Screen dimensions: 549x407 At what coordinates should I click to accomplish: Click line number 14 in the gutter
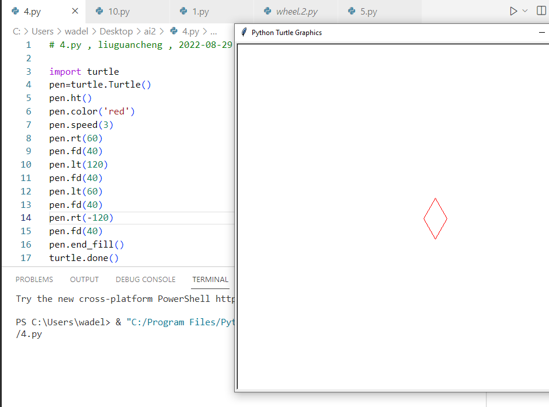[26, 218]
